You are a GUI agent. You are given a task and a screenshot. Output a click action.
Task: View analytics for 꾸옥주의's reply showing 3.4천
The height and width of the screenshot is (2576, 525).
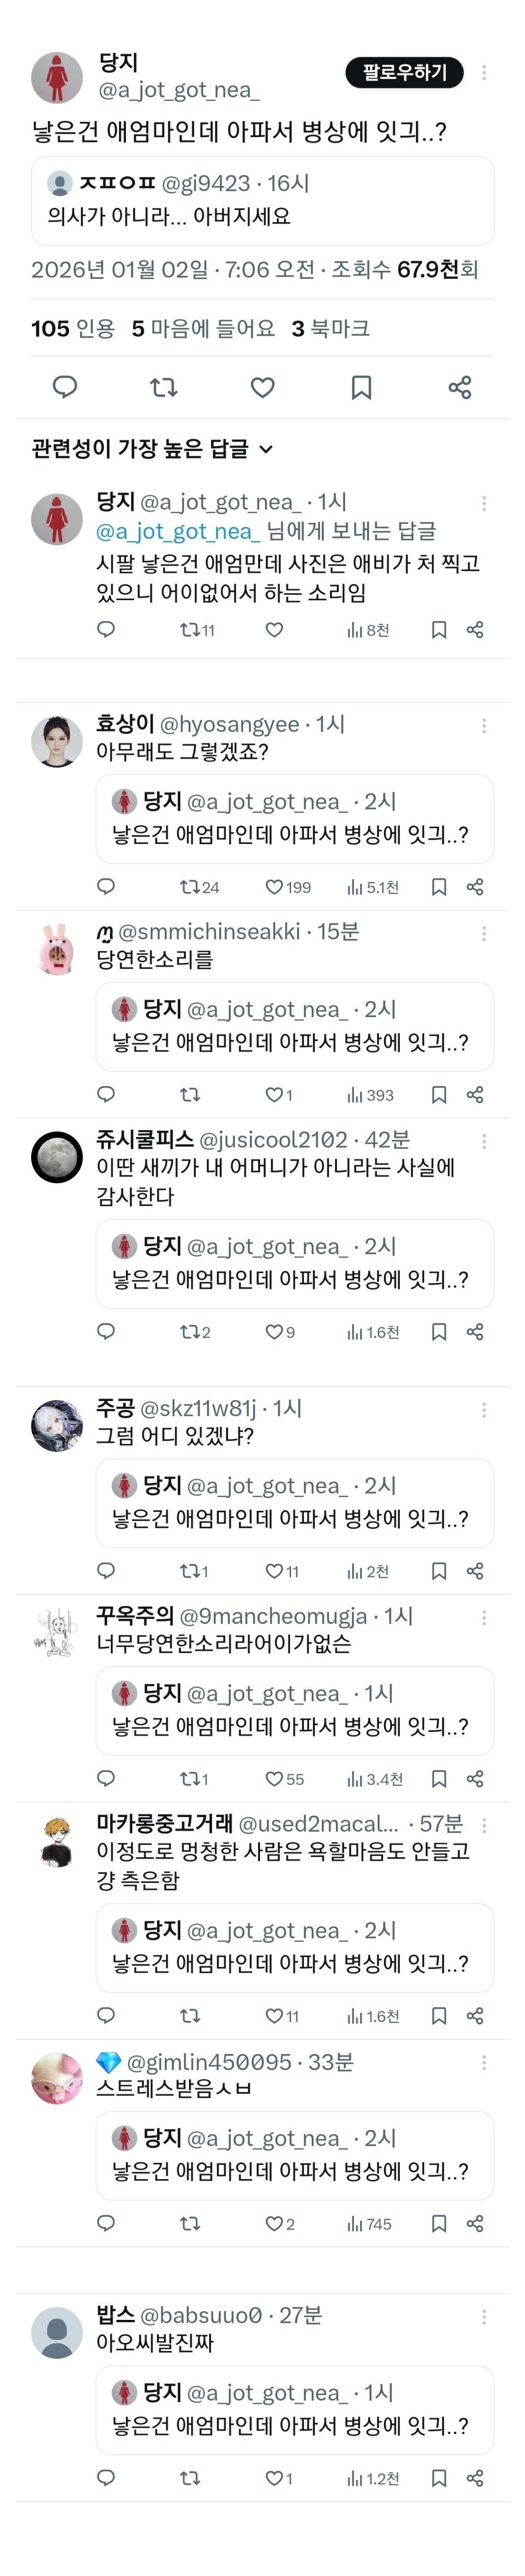pyautogui.click(x=374, y=1779)
